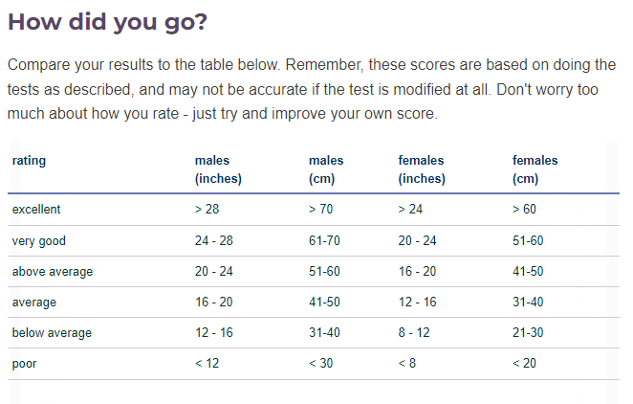This screenshot has width=633, height=404.
Task: Click the 'females (inches)' column header
Action: 422,169
